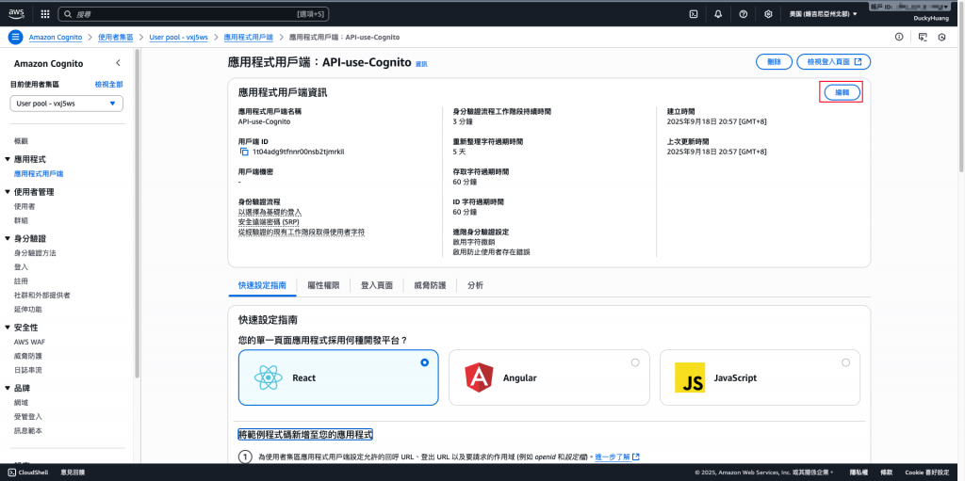Viewport: 965px width, 481px height.
Task: Open 應用程式用戶端 in the sidebar
Action: pos(39,174)
